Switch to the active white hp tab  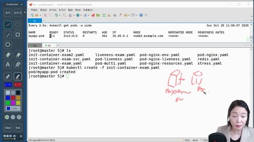click(x=49, y=45)
